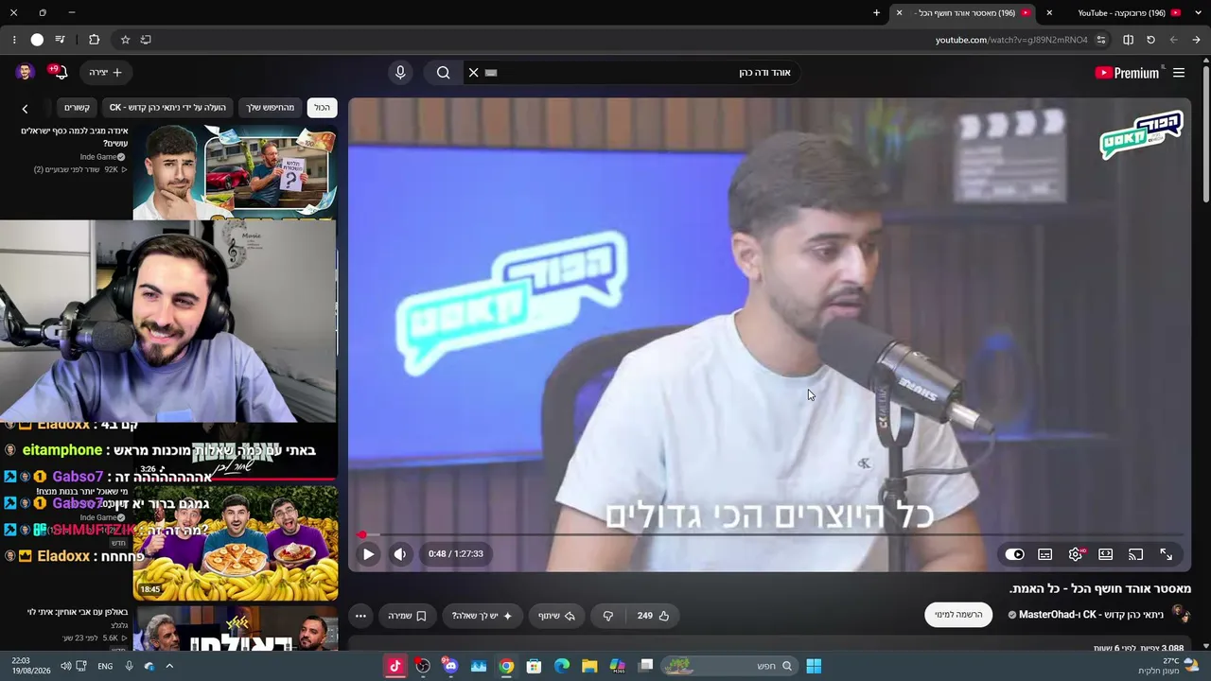1211x681 pixels.
Task: Reload the page with the refresh icon
Action: pos(1150,40)
